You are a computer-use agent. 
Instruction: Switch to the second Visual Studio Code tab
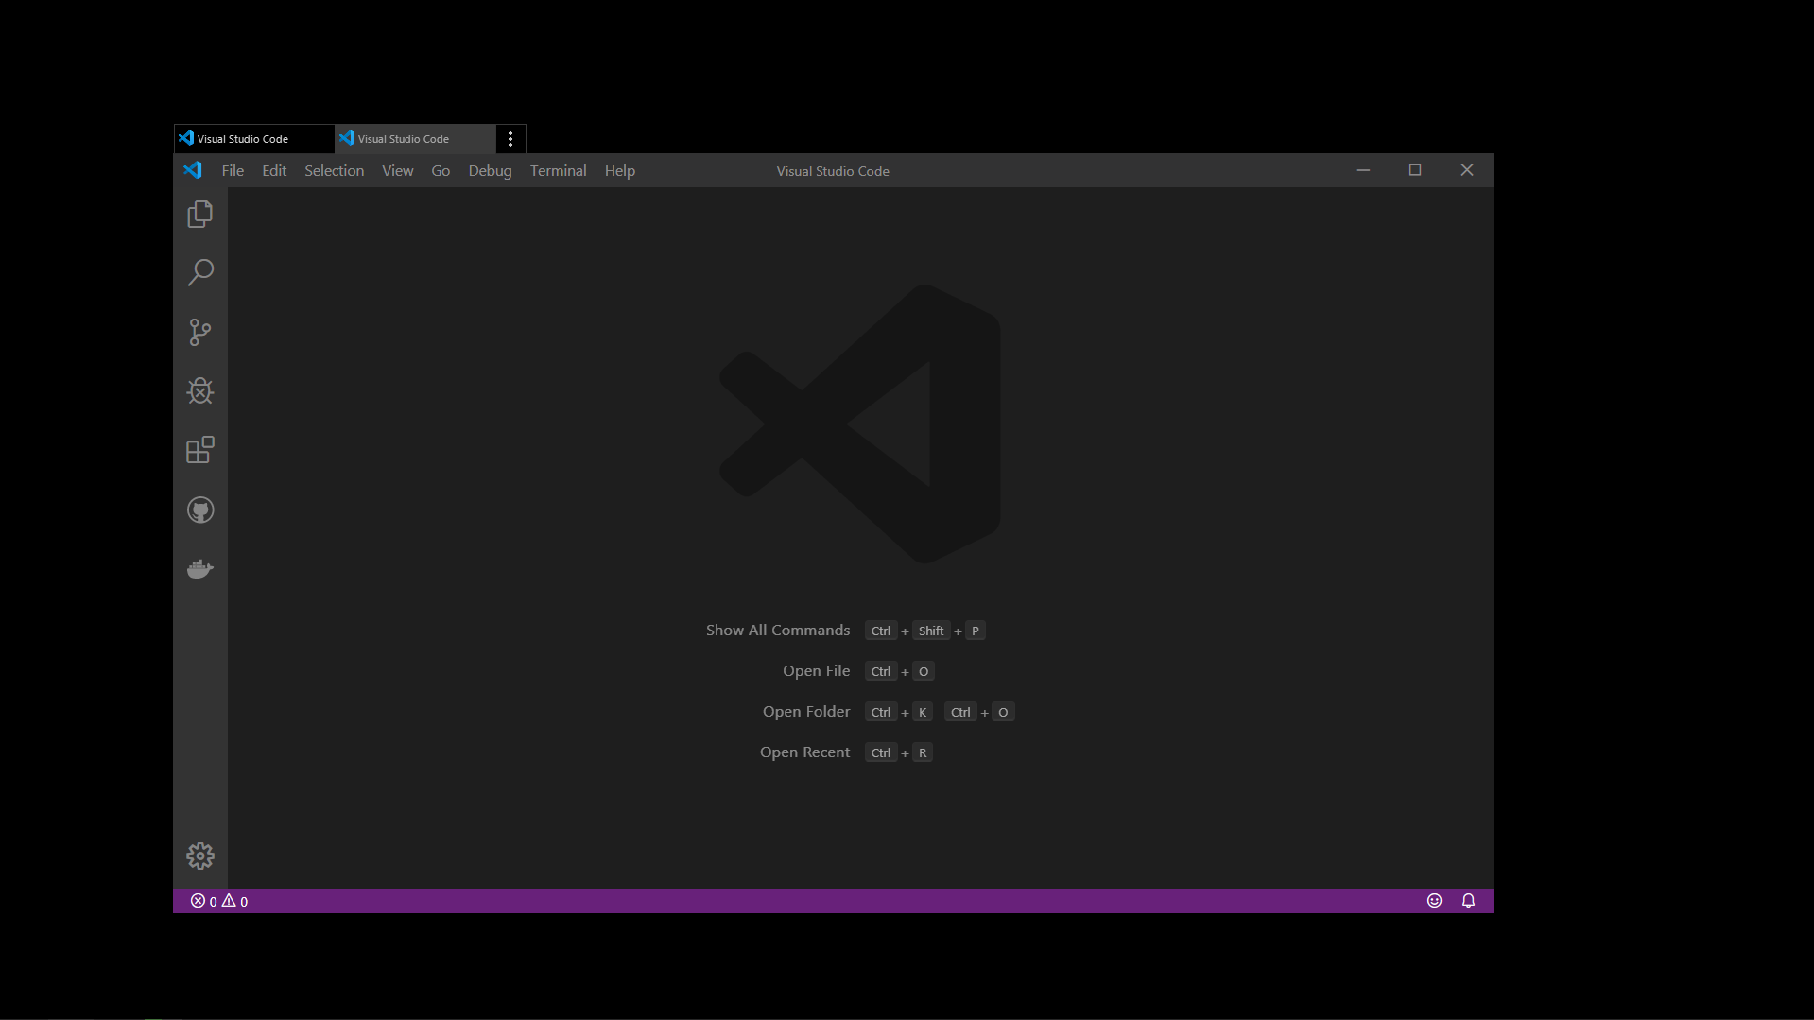click(415, 139)
